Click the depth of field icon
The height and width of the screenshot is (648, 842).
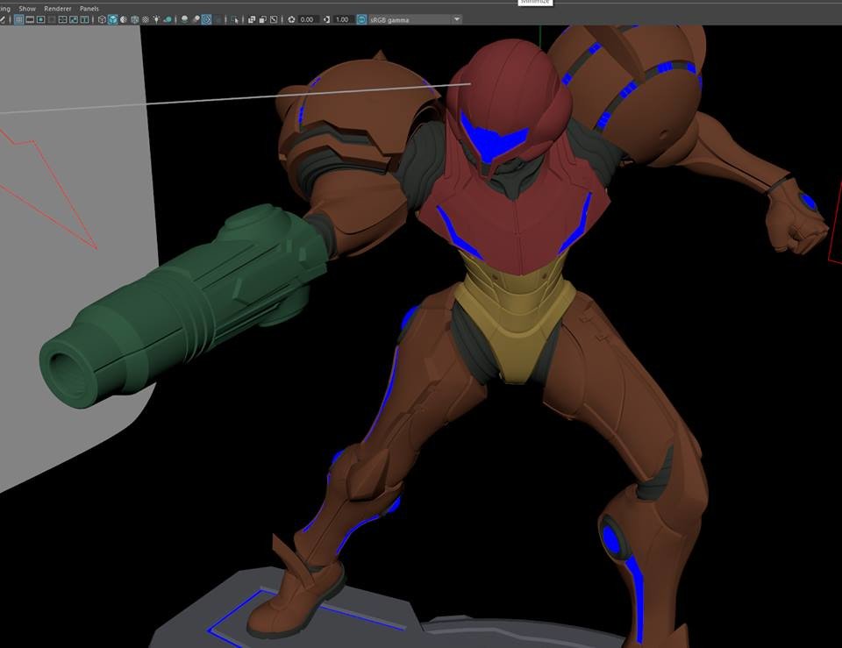click(x=218, y=19)
